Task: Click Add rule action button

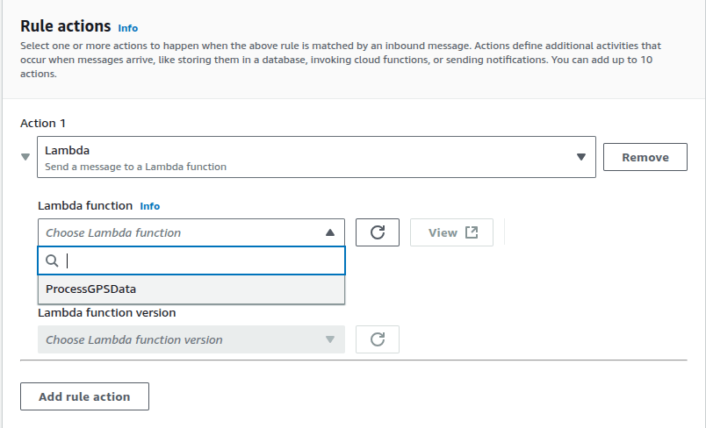Action: tap(84, 396)
